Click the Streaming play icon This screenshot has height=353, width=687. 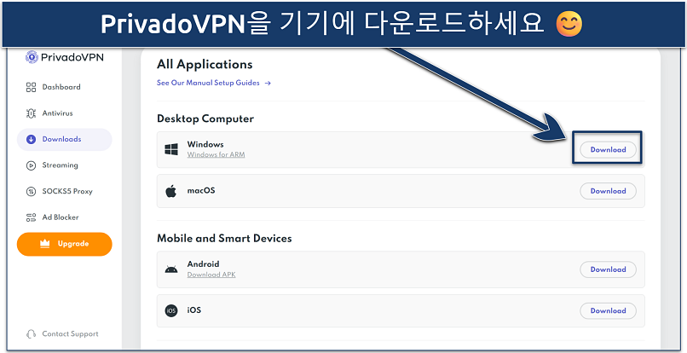click(31, 165)
